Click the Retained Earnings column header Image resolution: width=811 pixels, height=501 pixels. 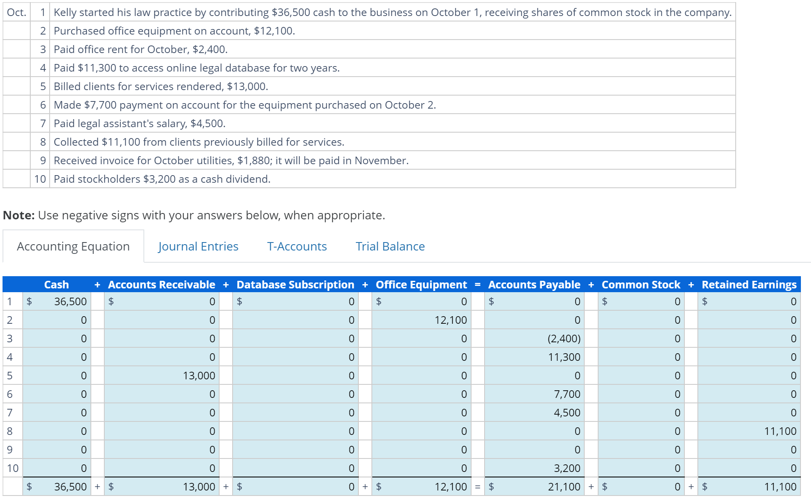coord(749,285)
